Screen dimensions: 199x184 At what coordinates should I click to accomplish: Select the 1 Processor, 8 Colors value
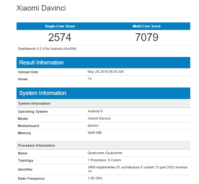(x=104, y=160)
